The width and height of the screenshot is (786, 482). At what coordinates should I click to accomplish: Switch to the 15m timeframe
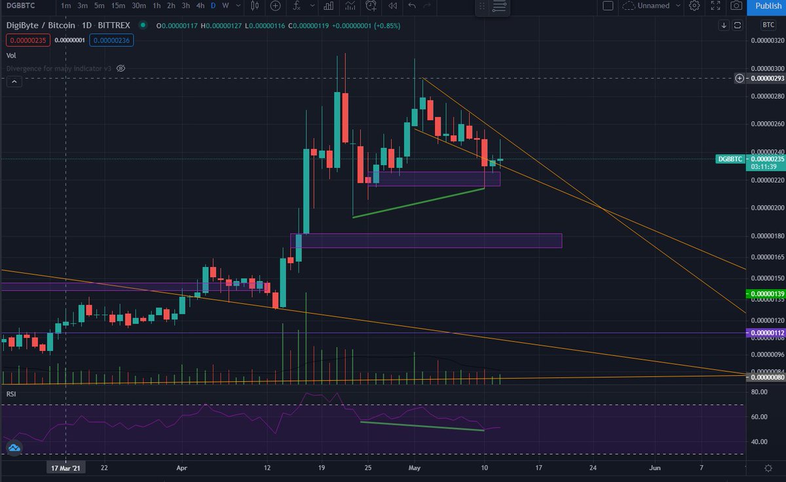[118, 6]
